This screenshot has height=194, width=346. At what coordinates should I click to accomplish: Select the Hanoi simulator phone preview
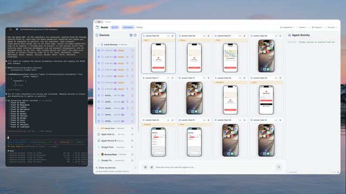(x=158, y=58)
